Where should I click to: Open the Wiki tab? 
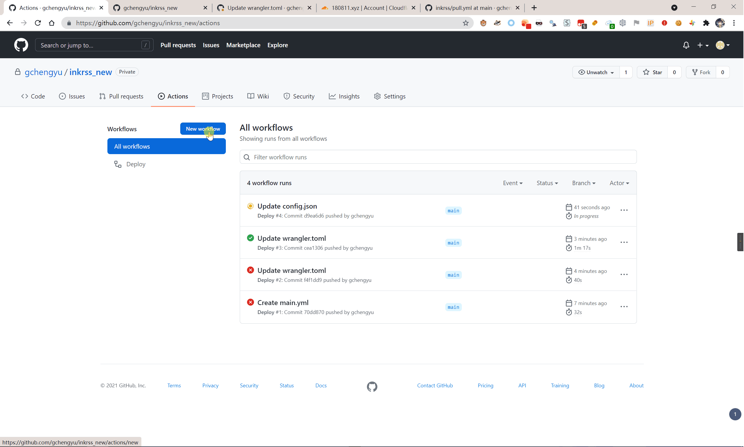258,96
